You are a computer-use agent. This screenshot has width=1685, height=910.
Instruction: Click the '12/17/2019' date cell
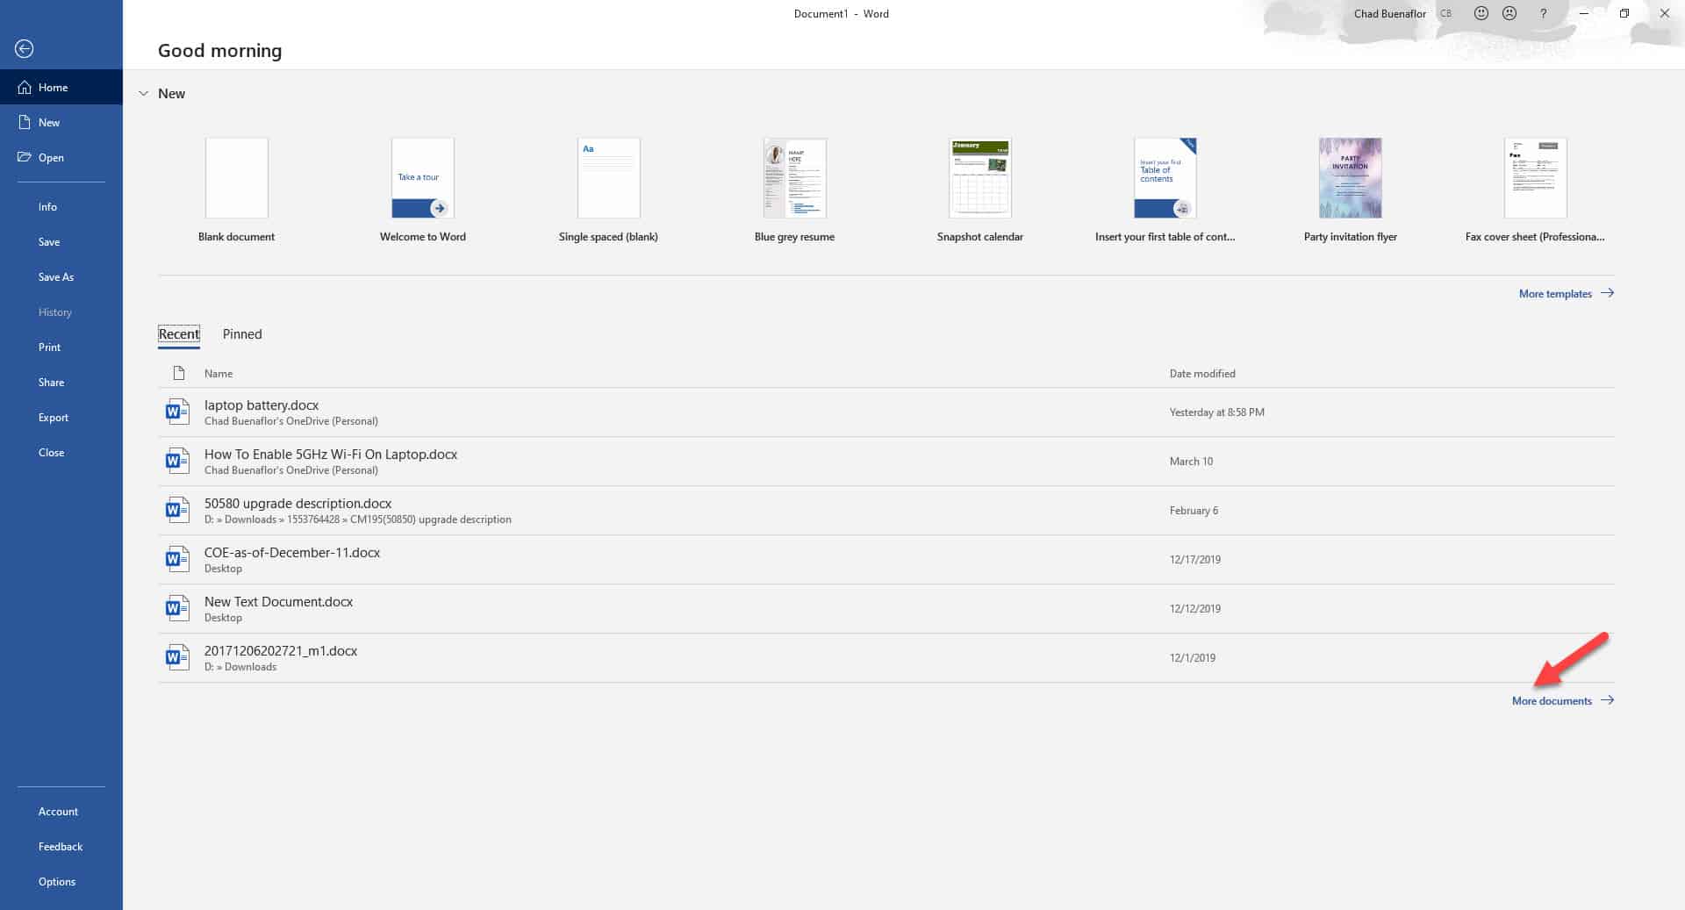pos(1194,559)
